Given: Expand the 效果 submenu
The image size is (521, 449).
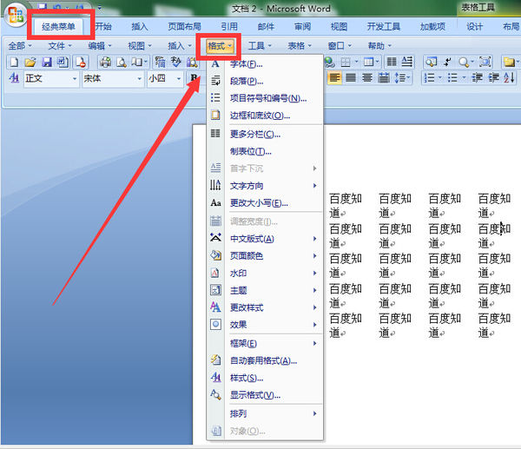Looking at the screenshot, I should [x=265, y=325].
